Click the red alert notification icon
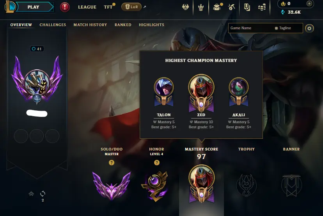 65,7
